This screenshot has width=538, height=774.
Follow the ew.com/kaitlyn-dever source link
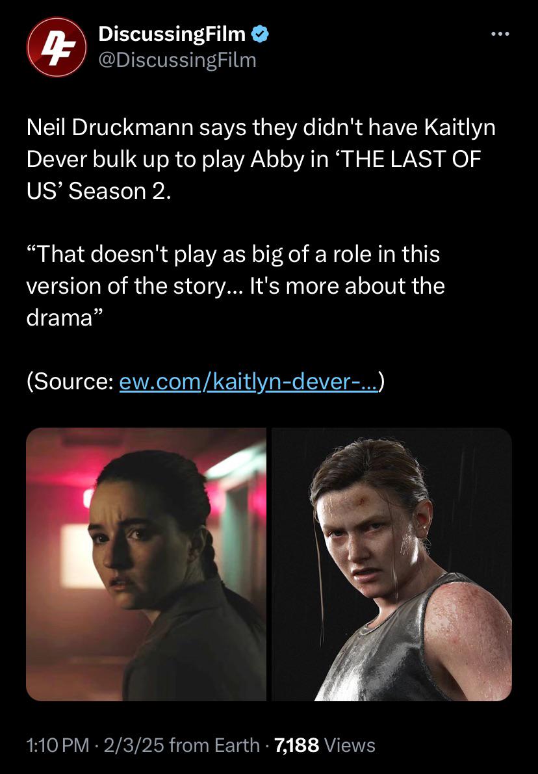[249, 381]
